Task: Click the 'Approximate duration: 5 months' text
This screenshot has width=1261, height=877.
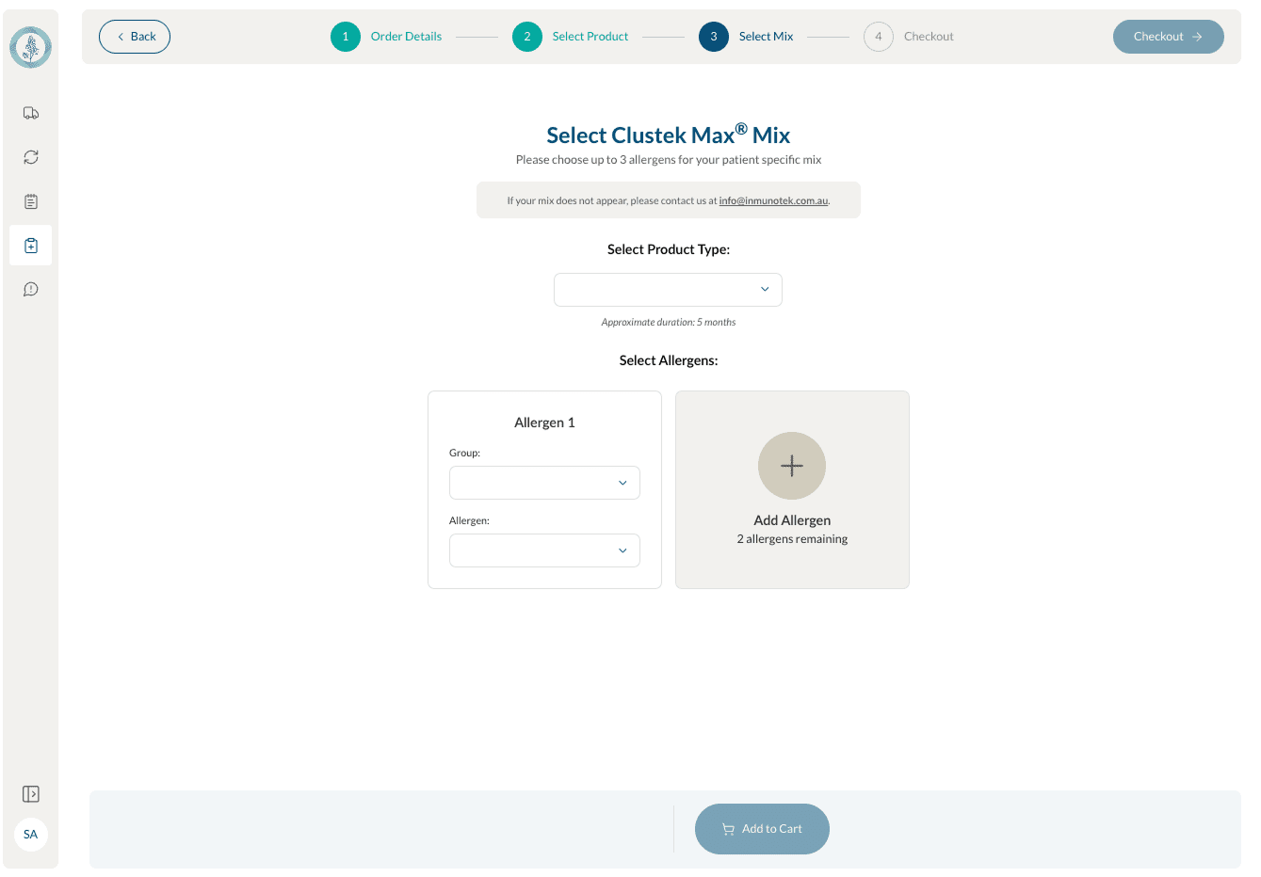Action: (x=669, y=322)
